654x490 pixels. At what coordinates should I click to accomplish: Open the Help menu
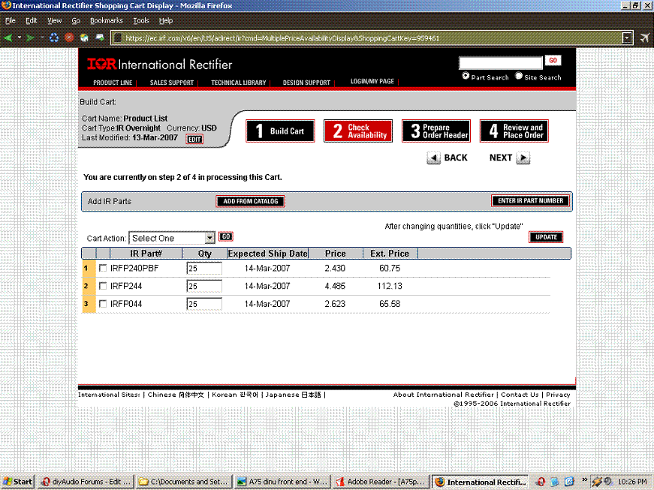click(166, 20)
